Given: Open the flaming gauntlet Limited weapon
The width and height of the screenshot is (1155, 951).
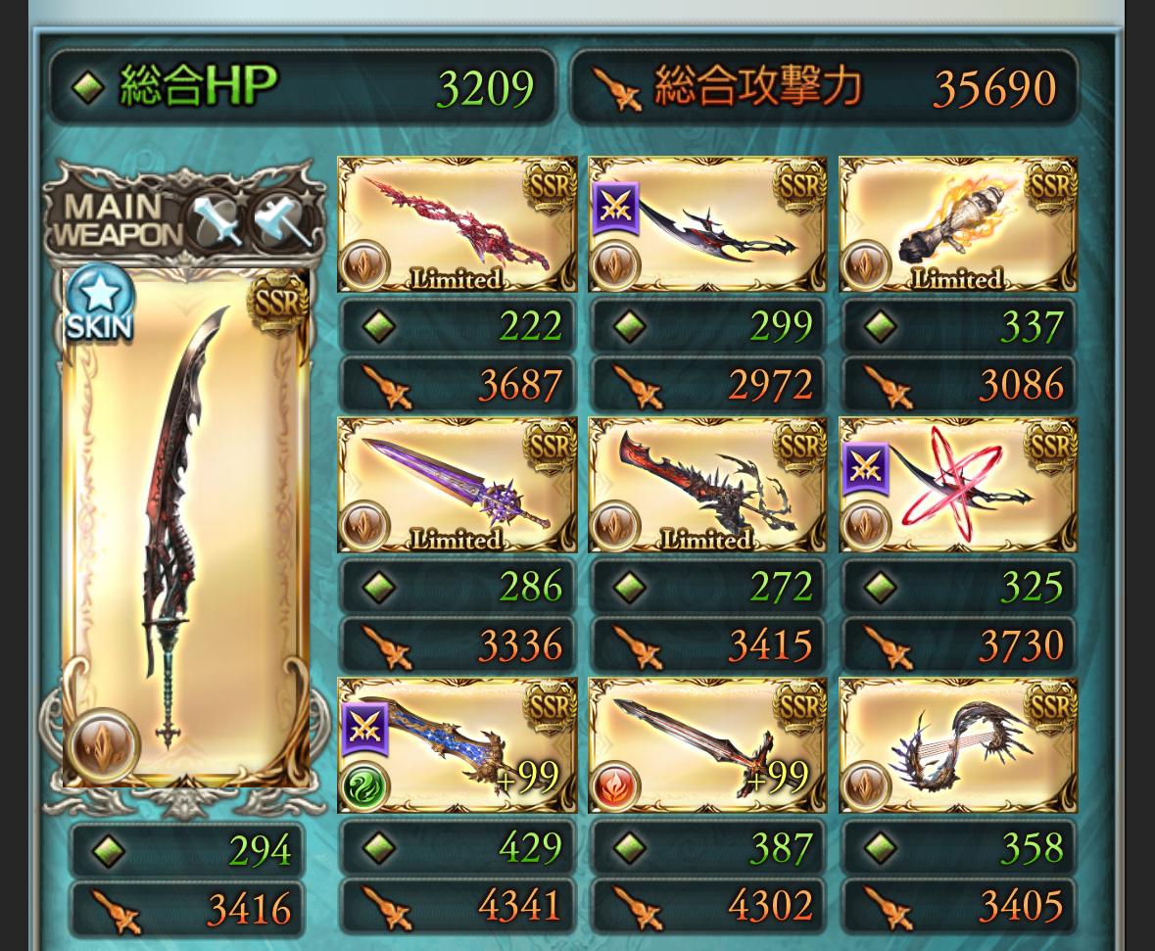Looking at the screenshot, I should (x=957, y=224).
